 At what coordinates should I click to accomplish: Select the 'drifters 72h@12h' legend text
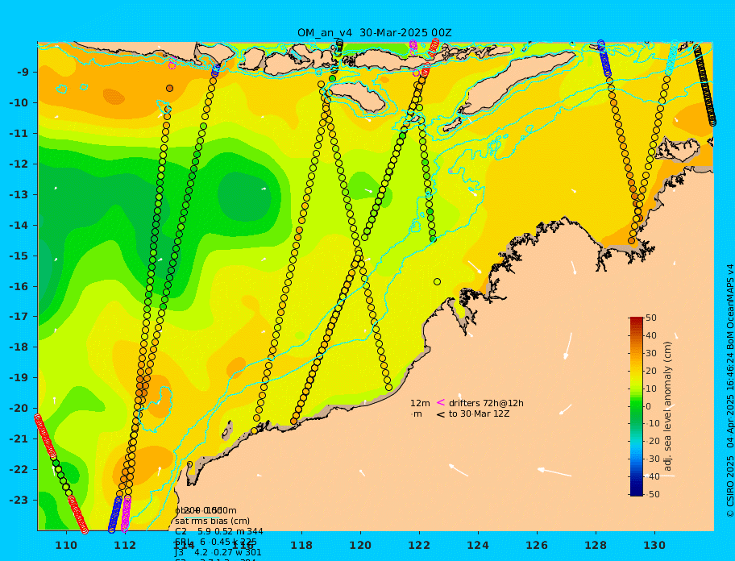[x=486, y=403]
